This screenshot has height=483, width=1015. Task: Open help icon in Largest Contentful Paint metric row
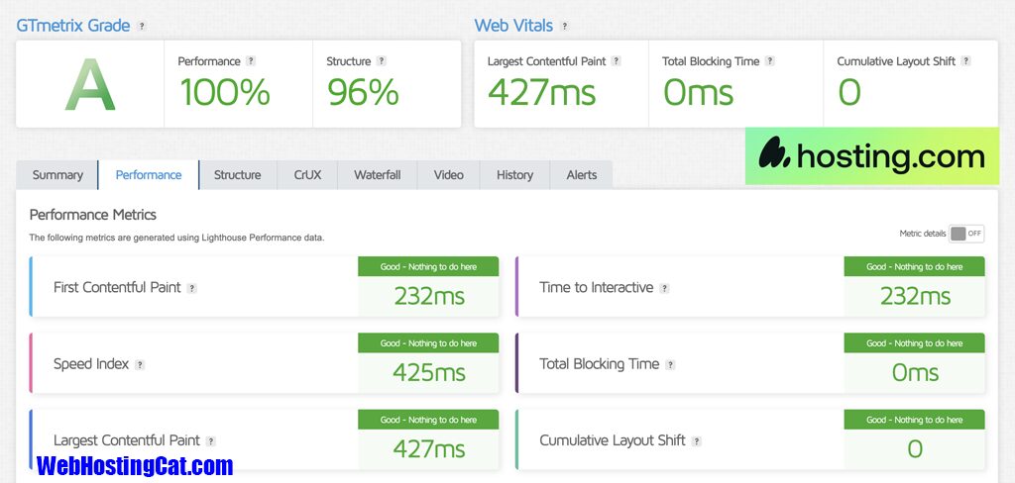click(210, 441)
